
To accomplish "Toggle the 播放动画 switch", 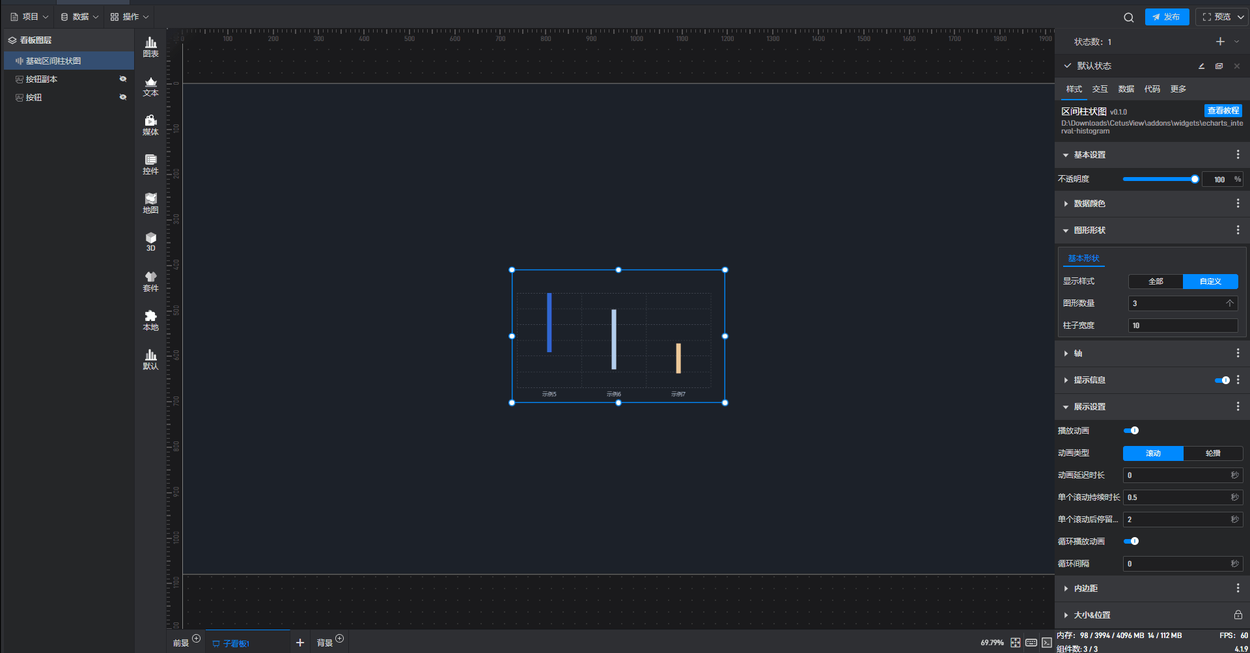I will click(x=1131, y=430).
